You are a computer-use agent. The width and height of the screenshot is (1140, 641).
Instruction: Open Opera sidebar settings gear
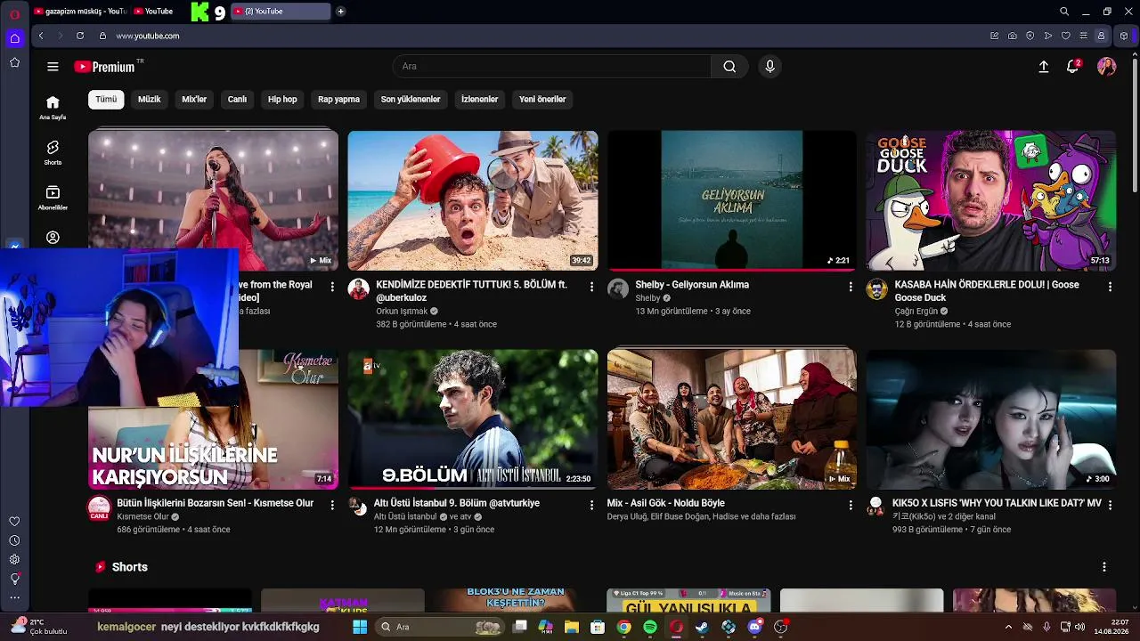14,559
